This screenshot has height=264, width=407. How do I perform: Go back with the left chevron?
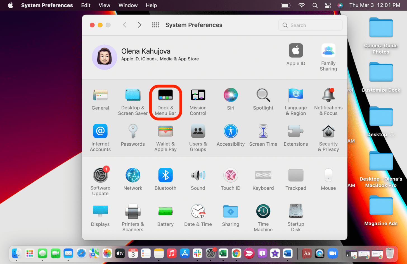pyautogui.click(x=125, y=25)
